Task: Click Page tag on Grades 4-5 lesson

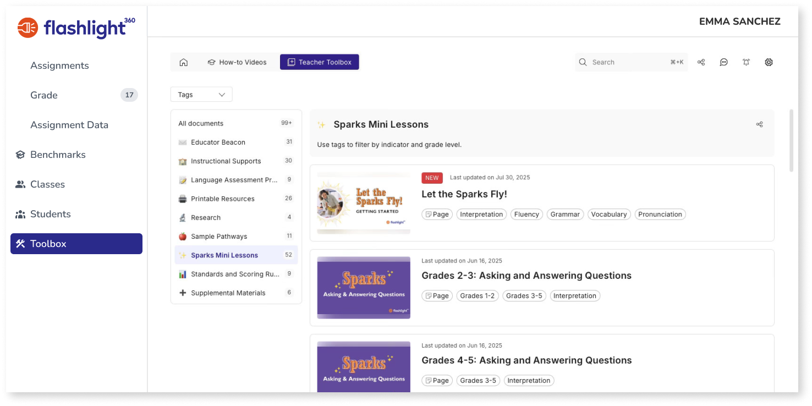Action: tap(437, 381)
